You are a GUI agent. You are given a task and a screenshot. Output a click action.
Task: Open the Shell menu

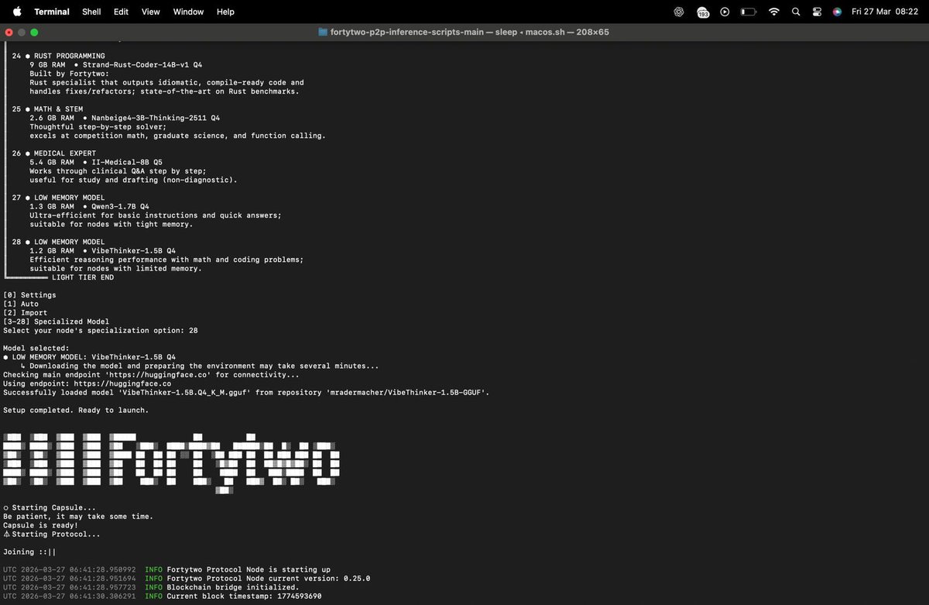point(91,12)
